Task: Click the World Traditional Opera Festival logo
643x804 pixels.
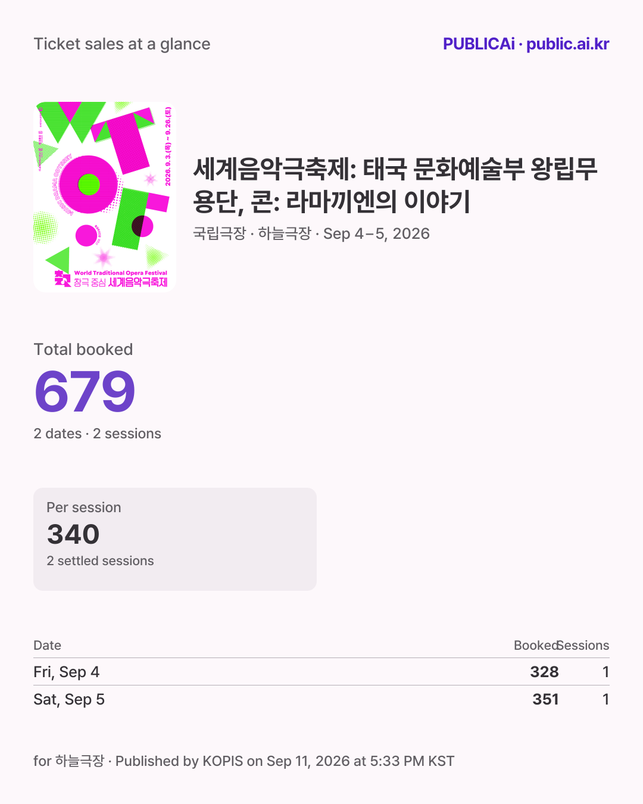Action: (111, 278)
